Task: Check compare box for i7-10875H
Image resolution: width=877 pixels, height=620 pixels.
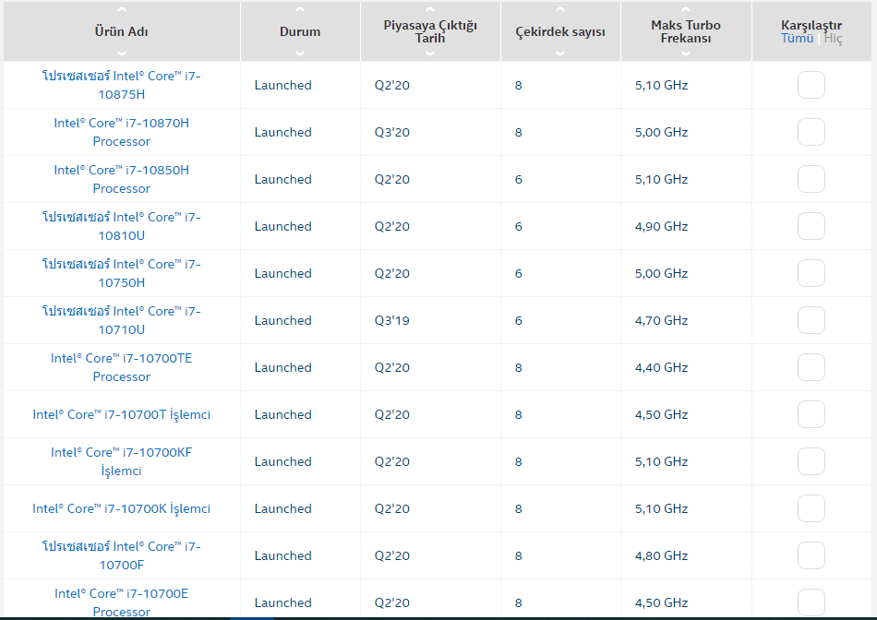Action: pos(811,85)
